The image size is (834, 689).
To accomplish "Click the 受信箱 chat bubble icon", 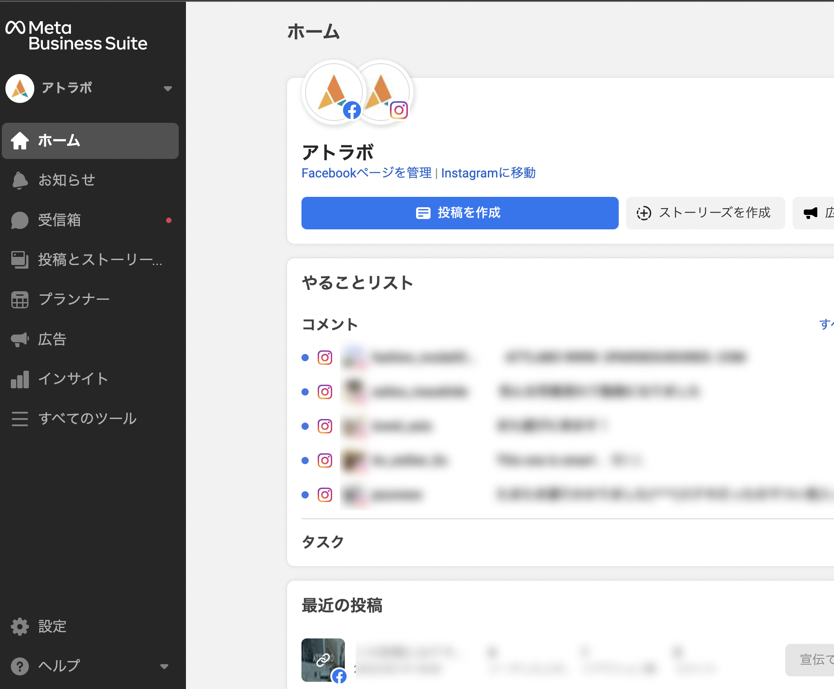I will tap(20, 220).
